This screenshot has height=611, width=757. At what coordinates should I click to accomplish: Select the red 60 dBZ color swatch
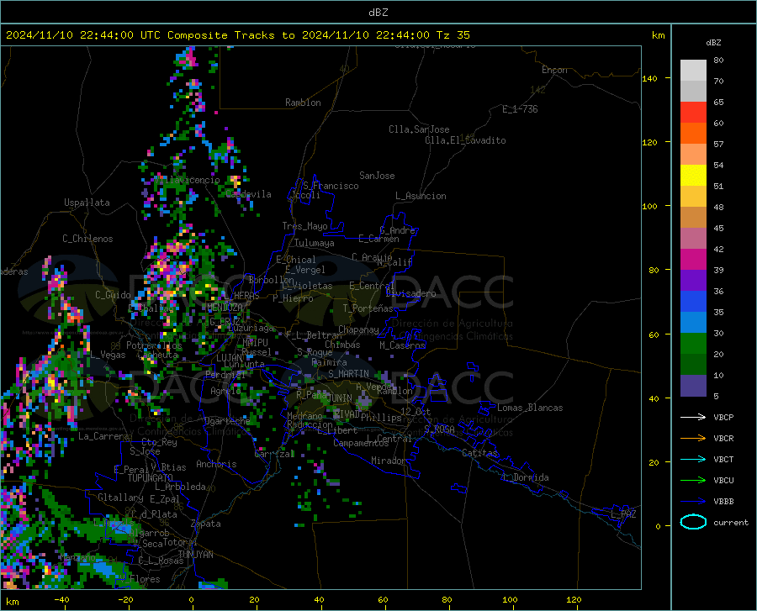coord(693,113)
